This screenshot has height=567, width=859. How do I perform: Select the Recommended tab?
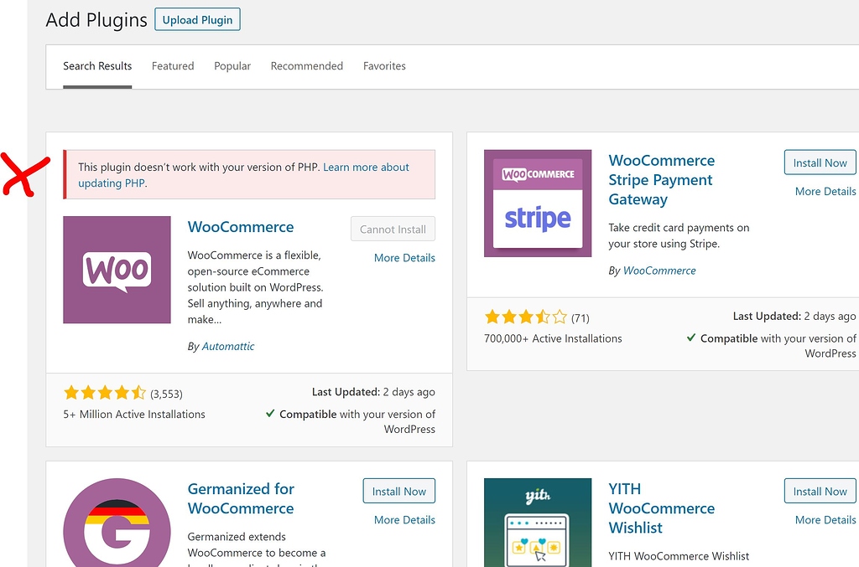tap(306, 65)
